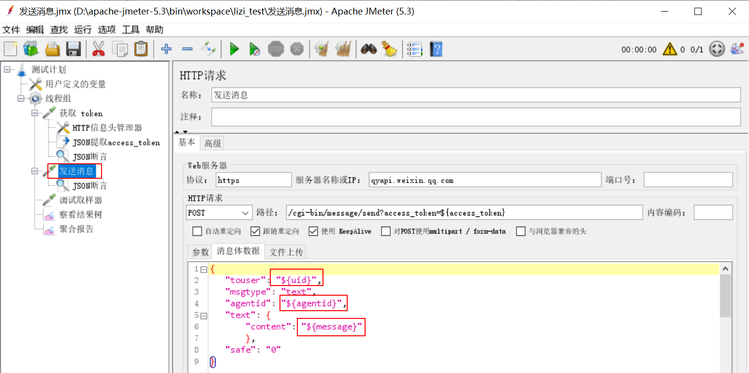
Task: Shutdown threads gracefully icon
Action: (297, 49)
